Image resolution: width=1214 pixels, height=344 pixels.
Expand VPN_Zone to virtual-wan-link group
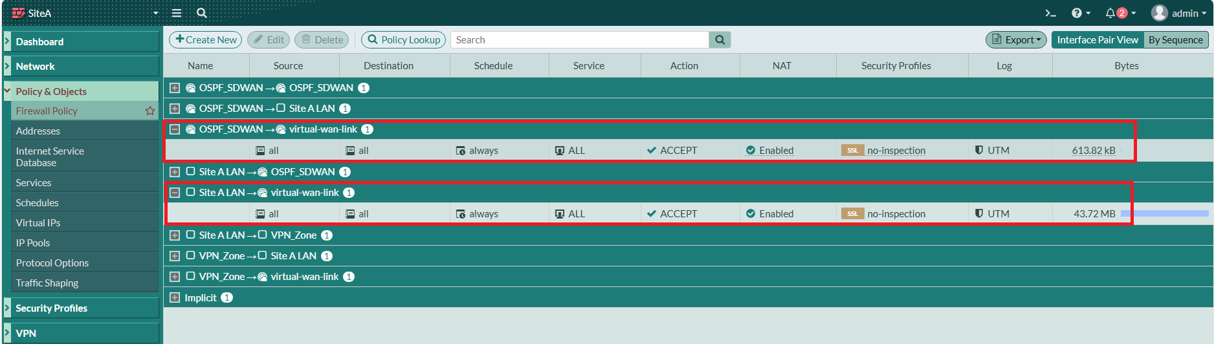point(175,277)
